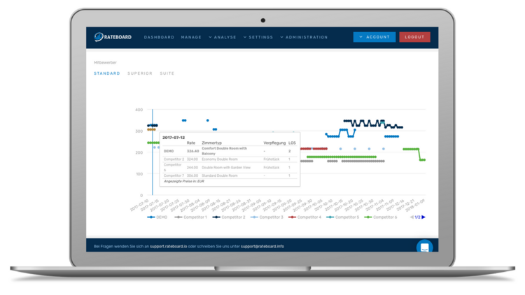Go to previous legend page arrow

tap(412, 217)
